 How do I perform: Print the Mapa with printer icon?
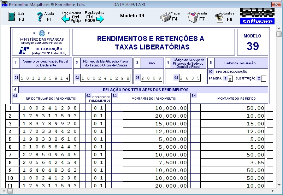165,17
